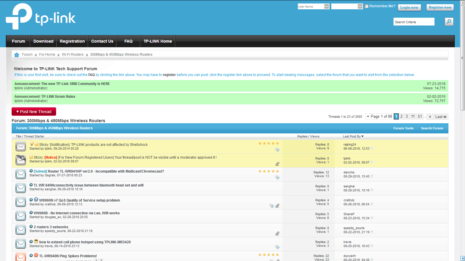Open Contact Us nav item

click(102, 41)
